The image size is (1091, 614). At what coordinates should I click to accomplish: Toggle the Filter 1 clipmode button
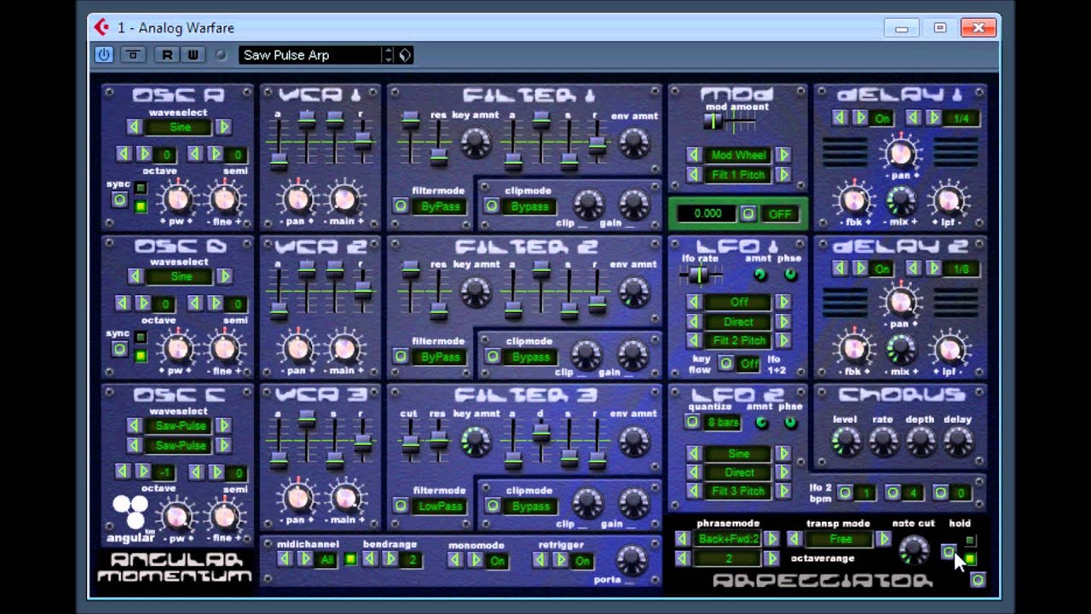click(x=492, y=206)
